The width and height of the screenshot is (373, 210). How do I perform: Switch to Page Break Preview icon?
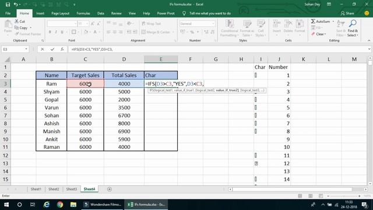tap(321, 196)
